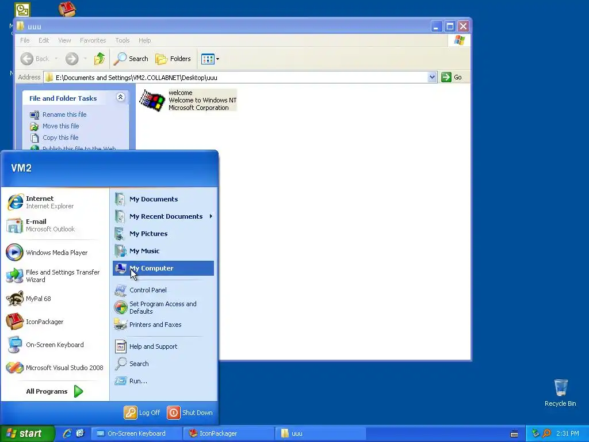Screen dimensions: 589x442
Task: Click the Forward arrow toolbar button
Action: (72, 59)
